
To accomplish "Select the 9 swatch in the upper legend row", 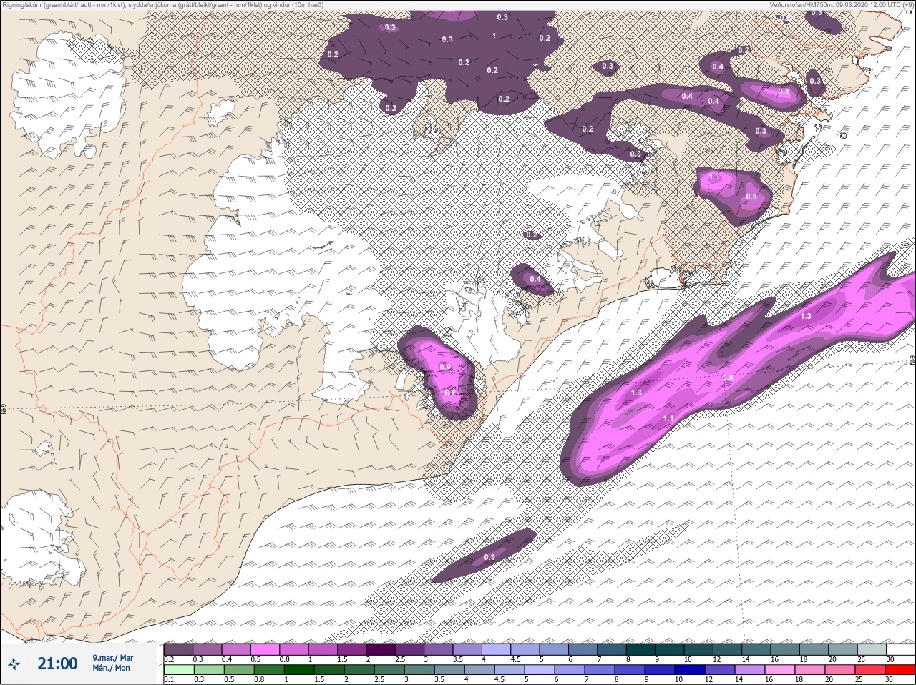I will (x=671, y=649).
